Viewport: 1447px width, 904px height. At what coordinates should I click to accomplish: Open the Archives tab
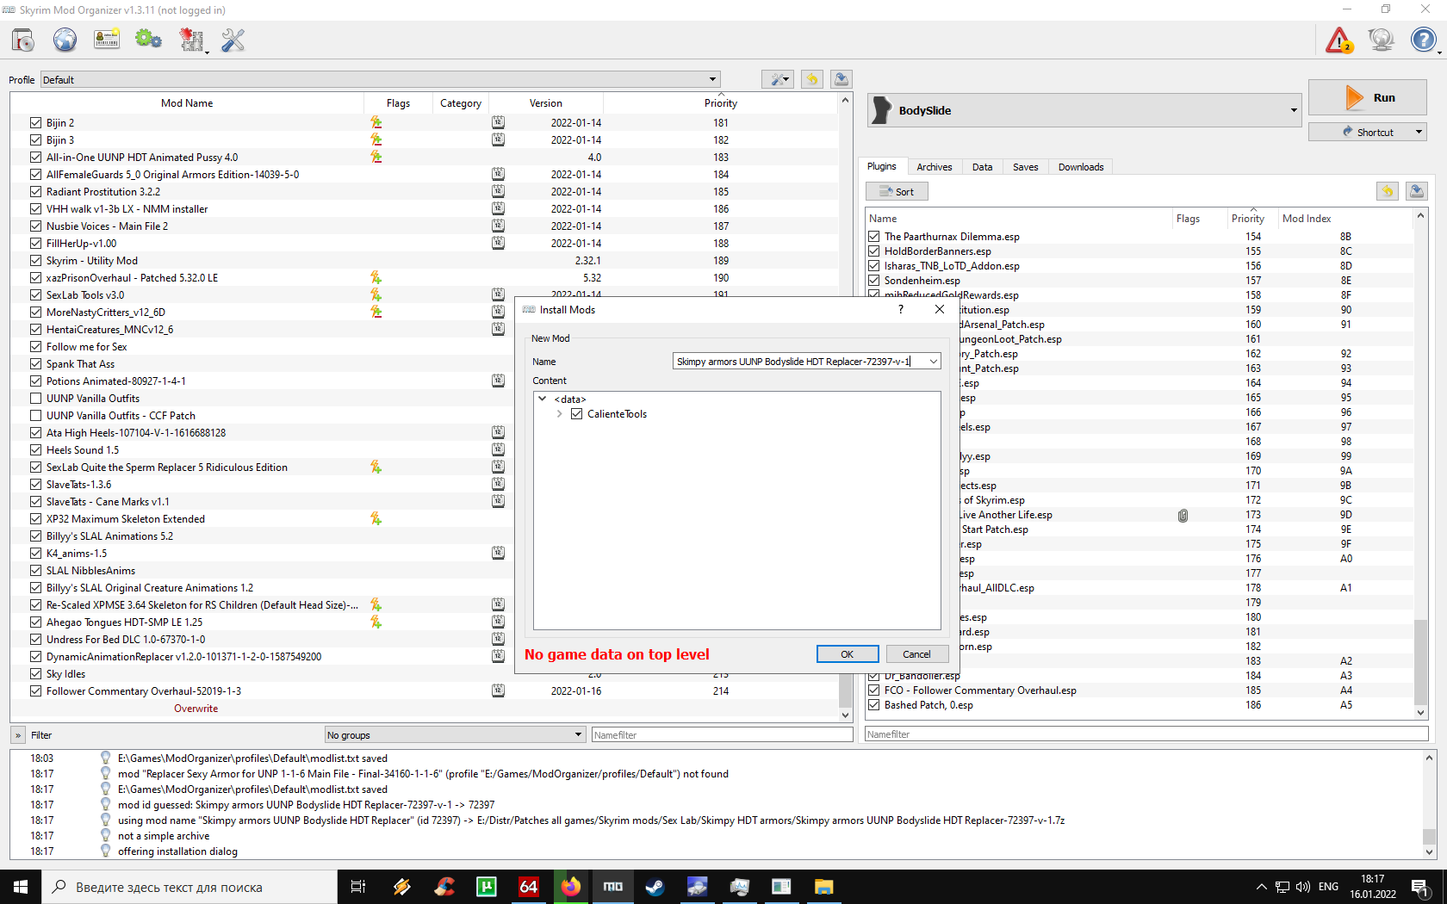coord(935,166)
